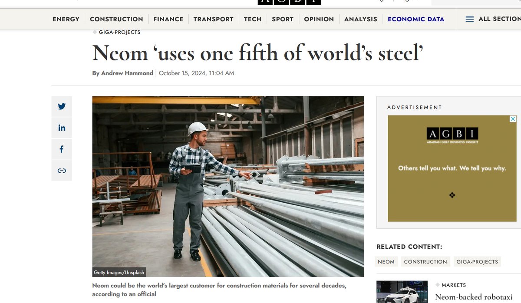The height and width of the screenshot is (303, 521).
Task: Share article on Twitter
Action: (62, 106)
